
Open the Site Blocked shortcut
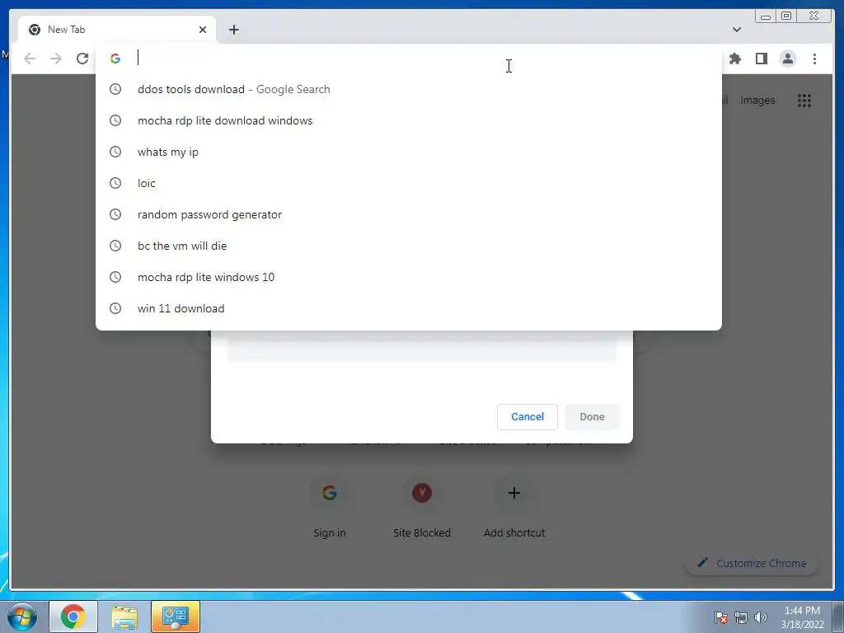point(421,509)
